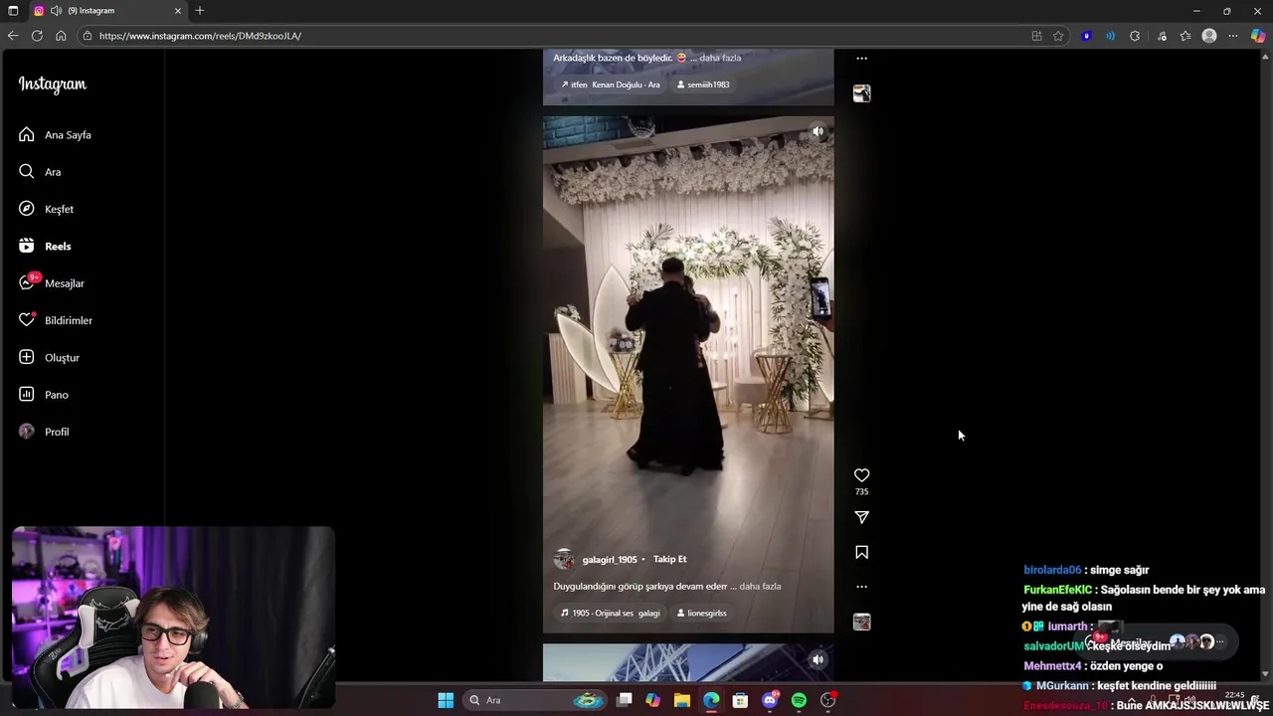Open Bildirimler notifications
This screenshot has width=1273, height=716.
click(x=56, y=320)
